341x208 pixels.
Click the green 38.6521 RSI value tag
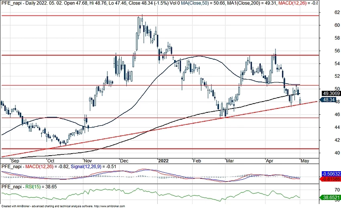click(x=330, y=198)
